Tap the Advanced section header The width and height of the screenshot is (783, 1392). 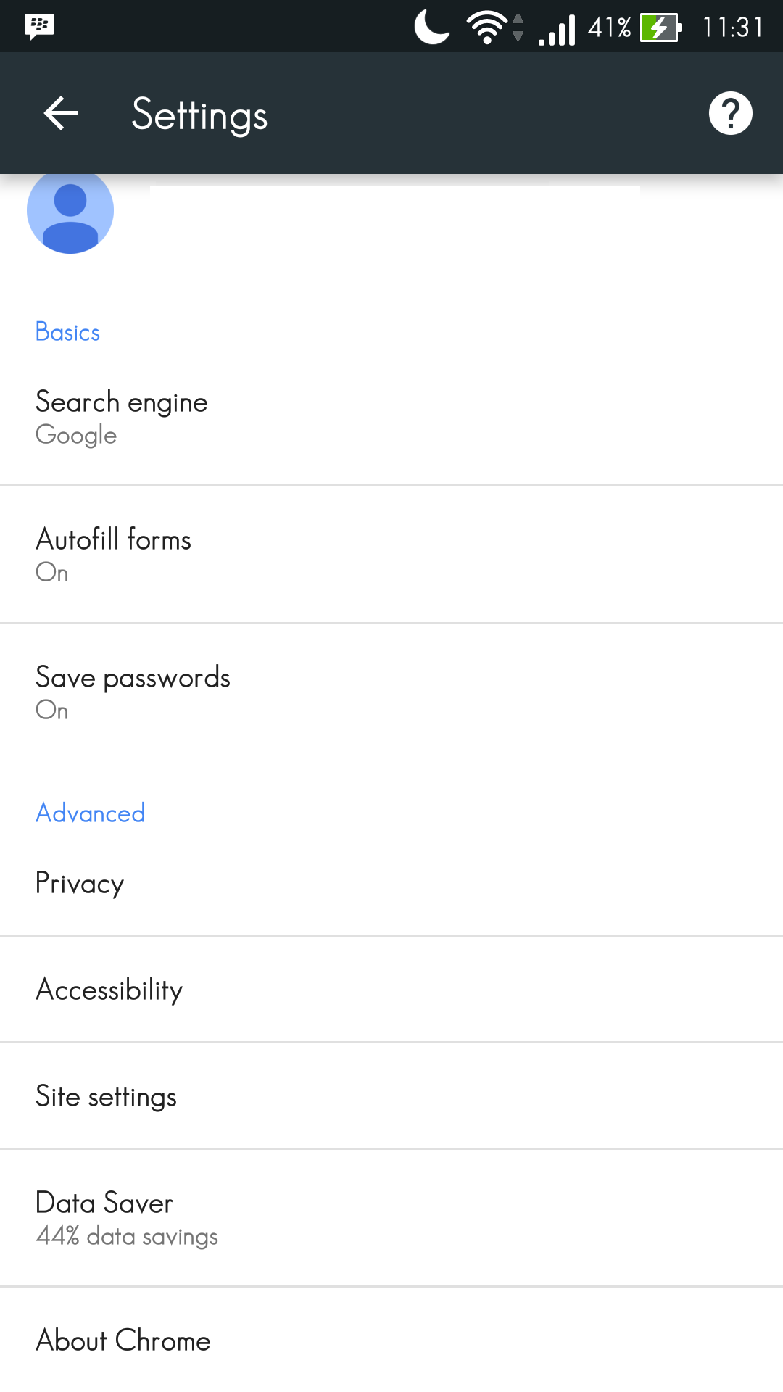pos(91,813)
